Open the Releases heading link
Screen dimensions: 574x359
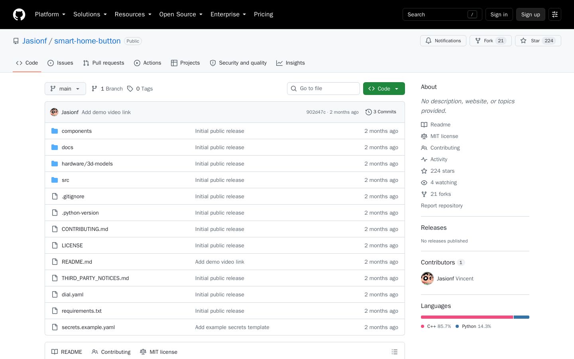[434, 228]
